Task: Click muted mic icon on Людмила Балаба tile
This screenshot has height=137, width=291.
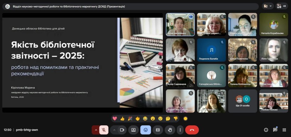Action: tap(222, 42)
